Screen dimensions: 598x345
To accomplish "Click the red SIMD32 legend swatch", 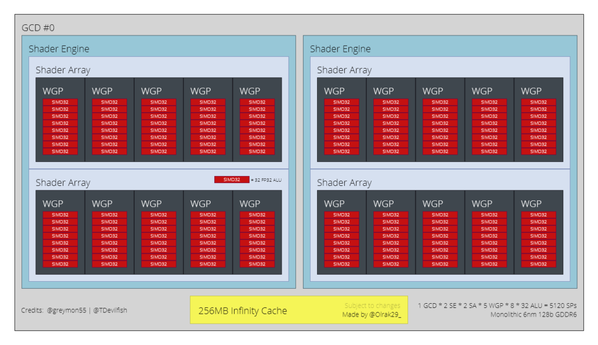I will point(232,179).
